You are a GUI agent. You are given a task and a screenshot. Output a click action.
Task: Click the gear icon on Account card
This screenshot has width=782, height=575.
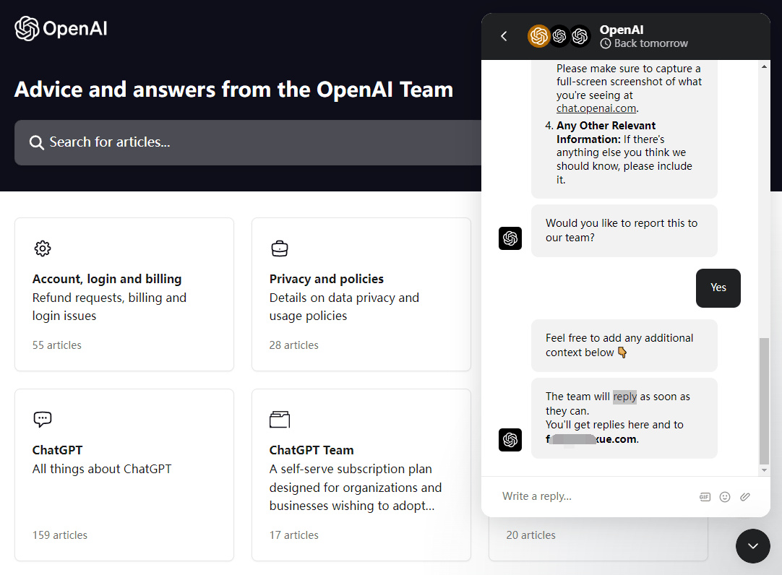point(43,248)
